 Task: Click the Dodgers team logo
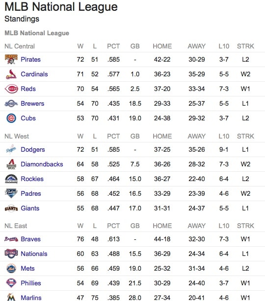click(x=11, y=150)
